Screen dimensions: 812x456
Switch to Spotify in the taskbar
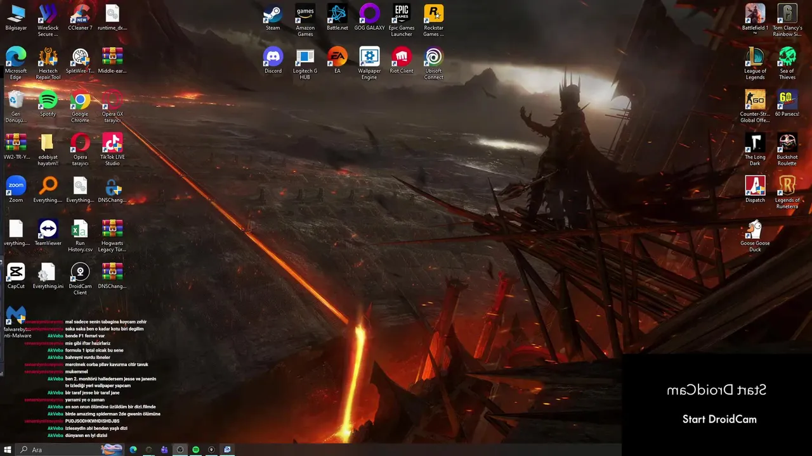(196, 450)
